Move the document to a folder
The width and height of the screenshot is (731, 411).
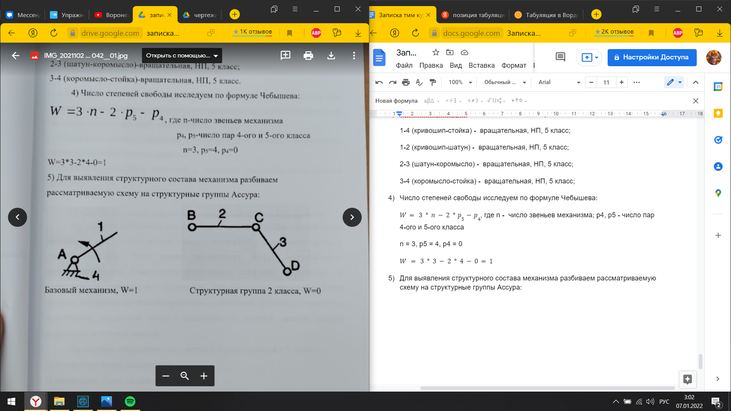point(450,53)
